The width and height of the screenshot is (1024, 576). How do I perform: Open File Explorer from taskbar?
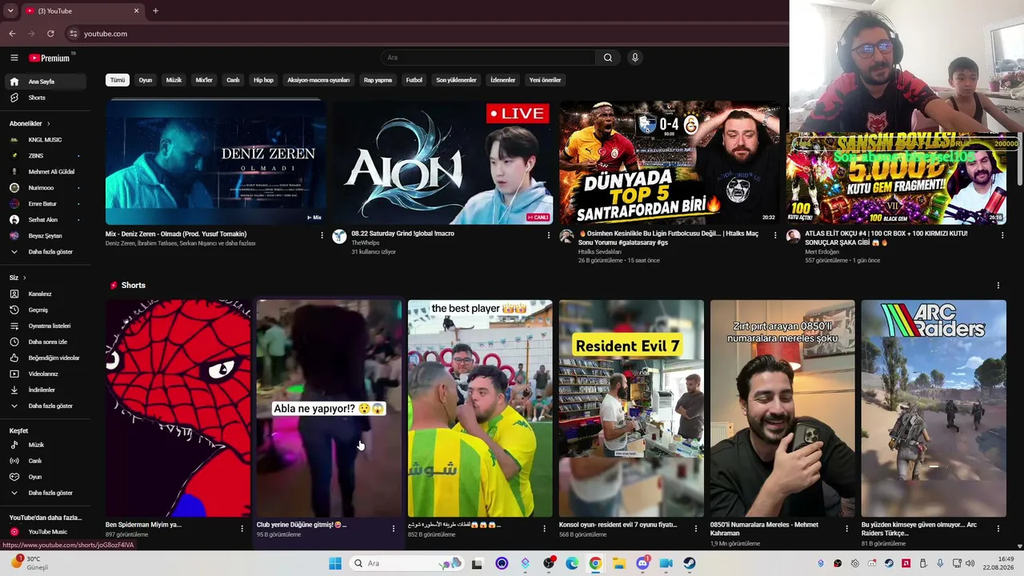pyautogui.click(x=619, y=563)
